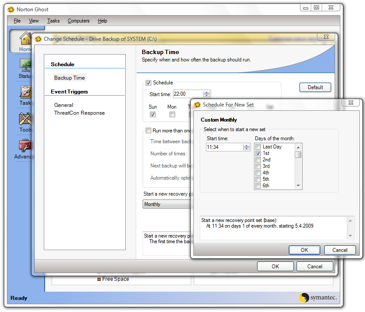Select General under Event Triggers

click(64, 105)
